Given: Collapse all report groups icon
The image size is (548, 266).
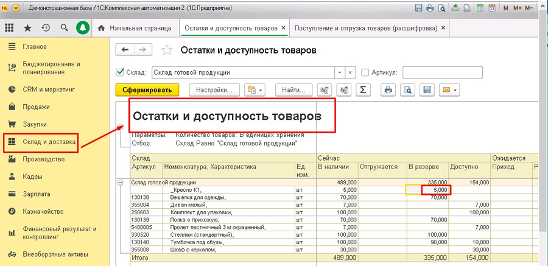Looking at the screenshot, I should point(325,90).
